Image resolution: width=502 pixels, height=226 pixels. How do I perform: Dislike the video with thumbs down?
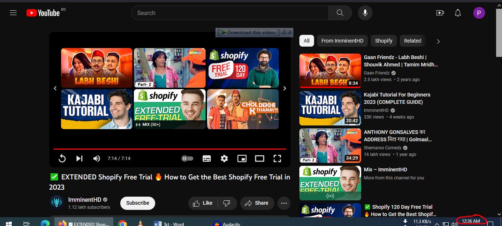click(x=227, y=203)
